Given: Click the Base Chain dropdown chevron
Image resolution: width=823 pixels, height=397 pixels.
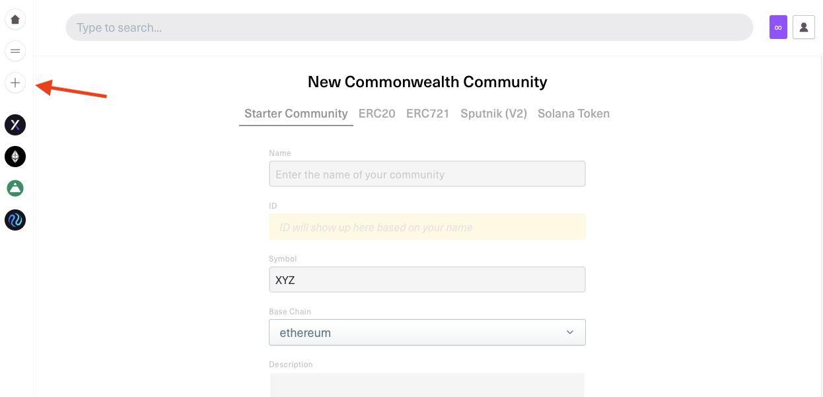Looking at the screenshot, I should point(570,332).
